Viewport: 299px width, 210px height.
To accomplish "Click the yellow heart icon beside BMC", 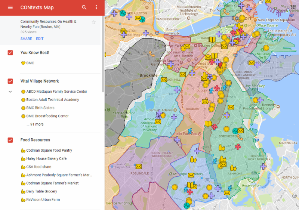I will (x=23, y=63).
